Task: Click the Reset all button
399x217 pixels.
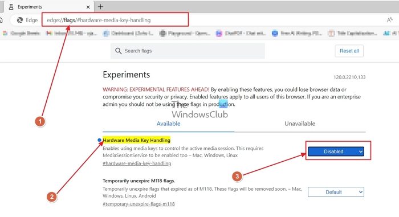Action: coord(349,51)
